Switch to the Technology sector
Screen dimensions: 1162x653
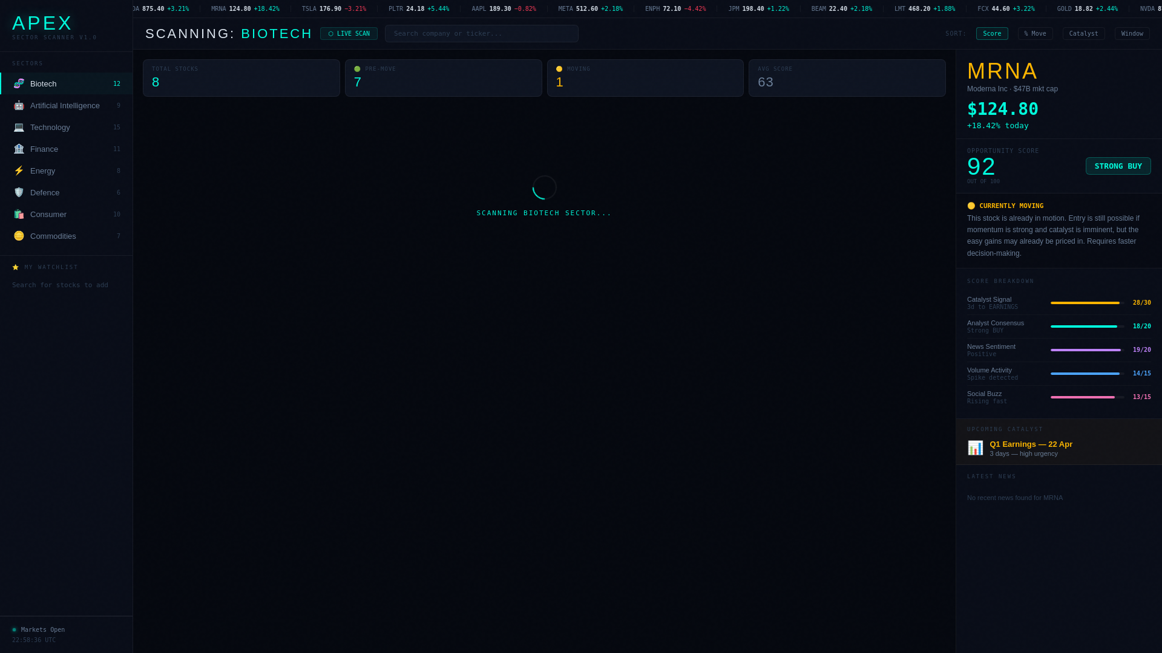tap(67, 127)
